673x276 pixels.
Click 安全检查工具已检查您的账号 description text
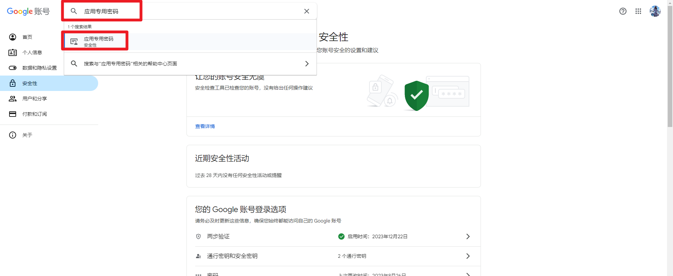(254, 88)
